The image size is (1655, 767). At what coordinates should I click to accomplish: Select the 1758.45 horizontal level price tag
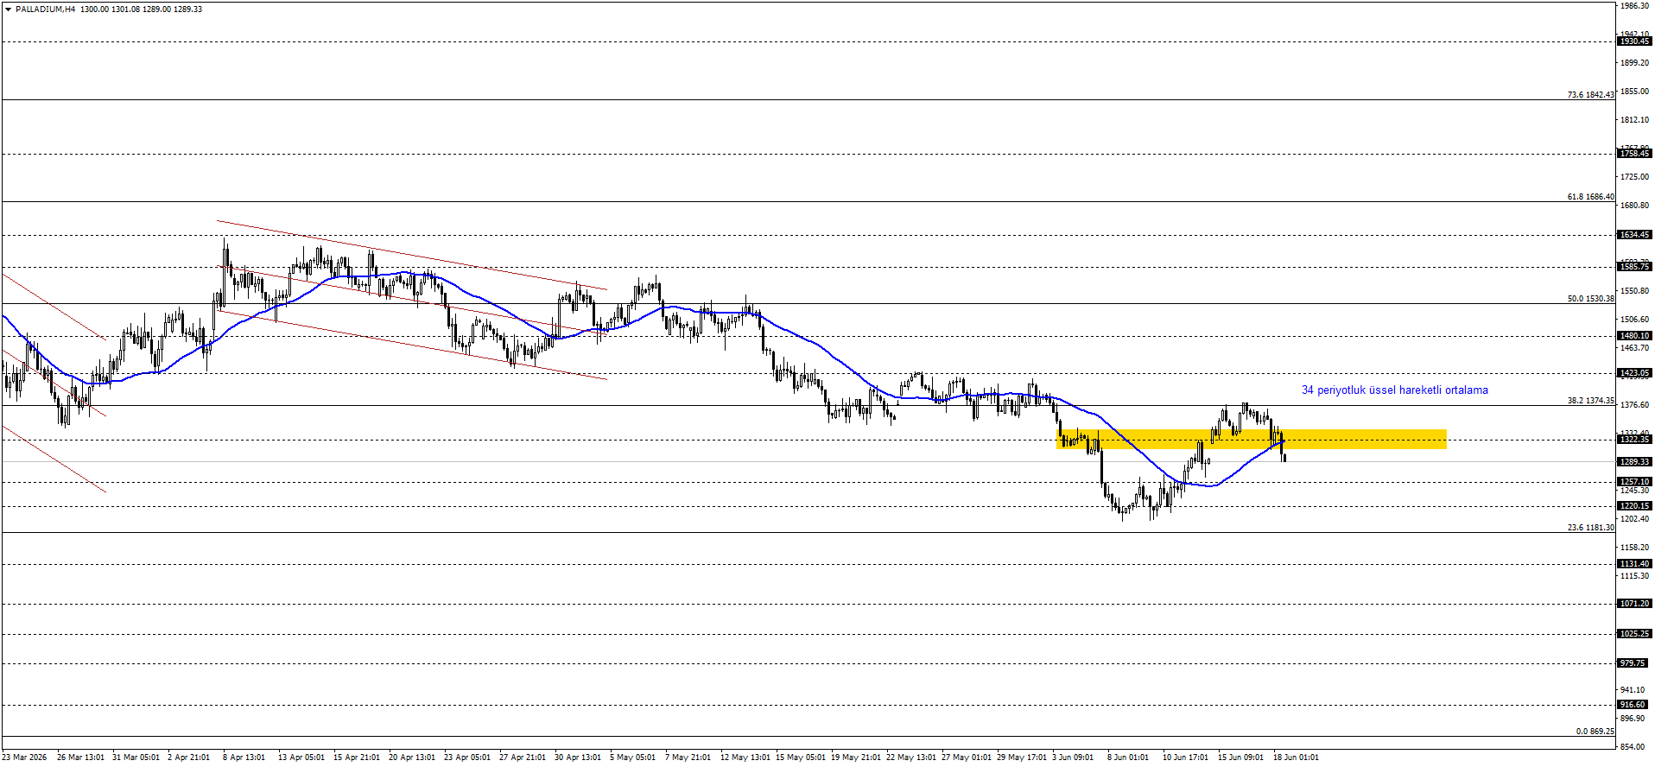pyautogui.click(x=1634, y=154)
